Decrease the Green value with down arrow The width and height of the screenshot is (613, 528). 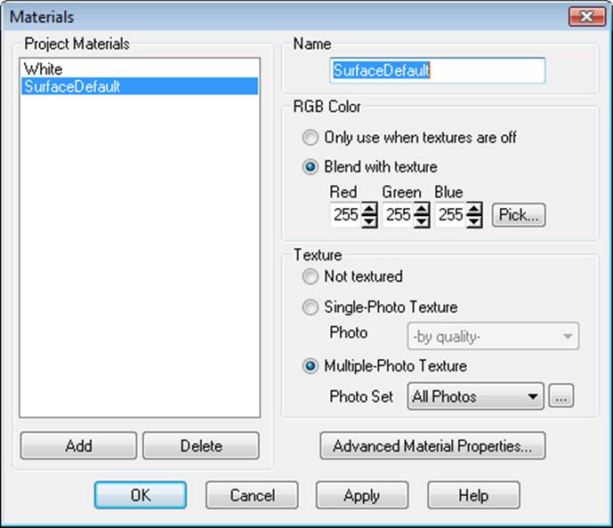pos(423,220)
